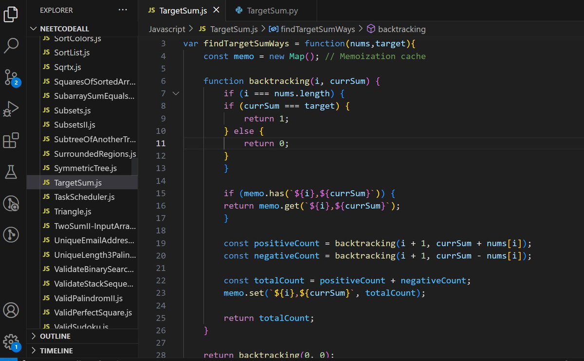
Task: Click the 'return 1;' statement
Action: pos(266,118)
